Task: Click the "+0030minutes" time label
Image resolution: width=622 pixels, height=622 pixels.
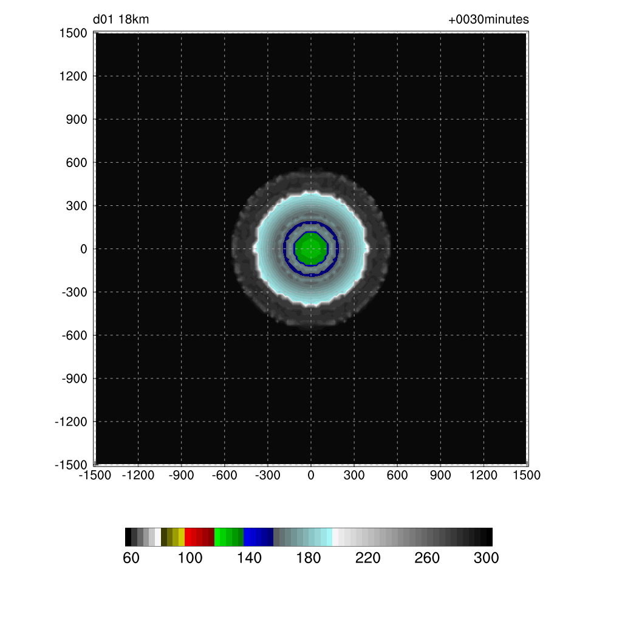Action: (x=488, y=20)
